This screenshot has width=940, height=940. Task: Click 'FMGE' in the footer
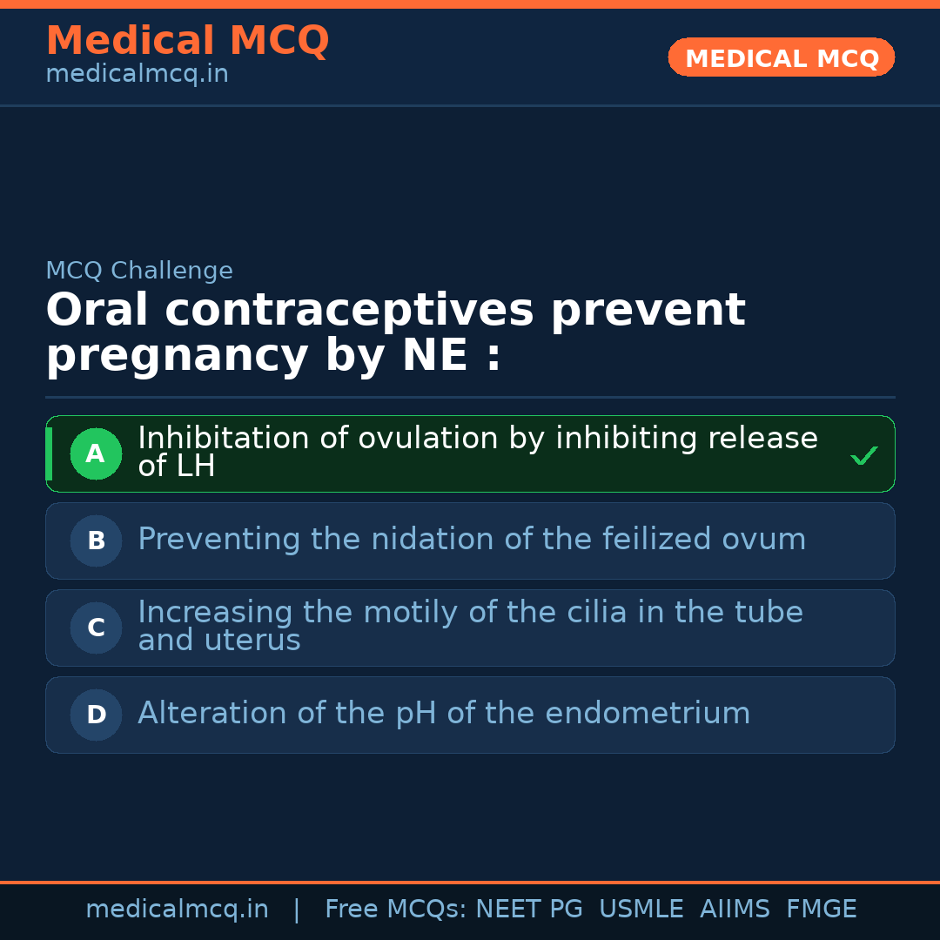pyautogui.click(x=821, y=910)
